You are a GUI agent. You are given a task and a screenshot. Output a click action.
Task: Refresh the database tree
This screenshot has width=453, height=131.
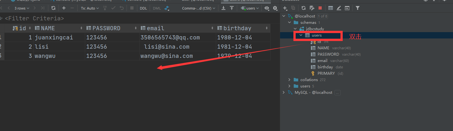click(x=304, y=8)
